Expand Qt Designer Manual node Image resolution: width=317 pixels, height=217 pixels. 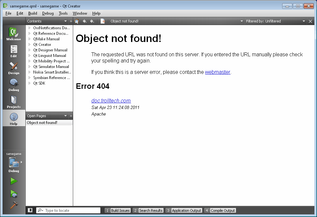(29, 50)
